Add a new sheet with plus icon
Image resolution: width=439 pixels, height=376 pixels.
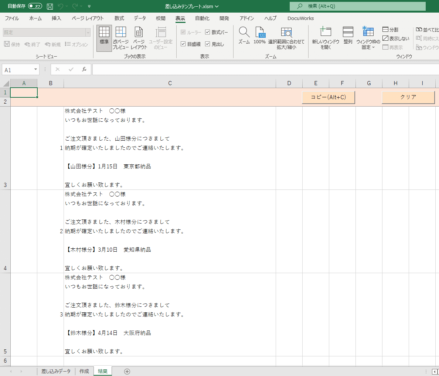coord(127,372)
